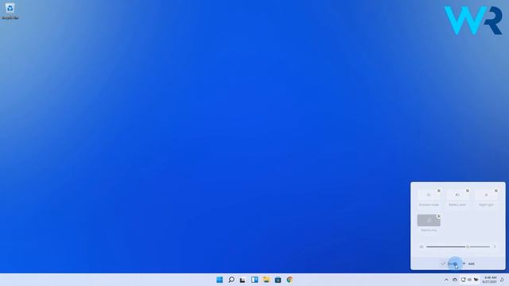Click the network tray icon

coord(463,280)
